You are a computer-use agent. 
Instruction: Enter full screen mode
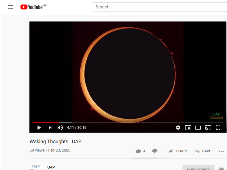tap(218, 127)
